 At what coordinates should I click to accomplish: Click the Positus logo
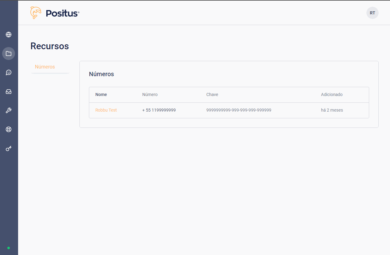pos(55,13)
